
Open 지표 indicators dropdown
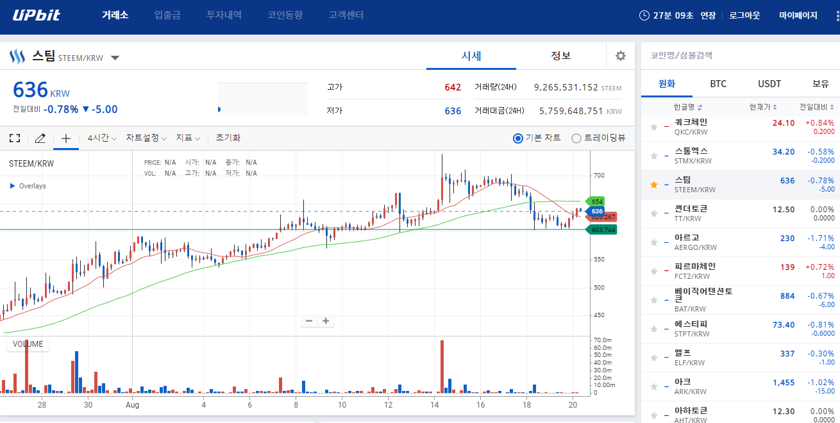coord(189,138)
